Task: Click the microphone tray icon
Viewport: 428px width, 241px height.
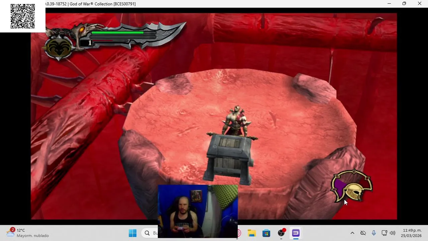Action: (374, 233)
